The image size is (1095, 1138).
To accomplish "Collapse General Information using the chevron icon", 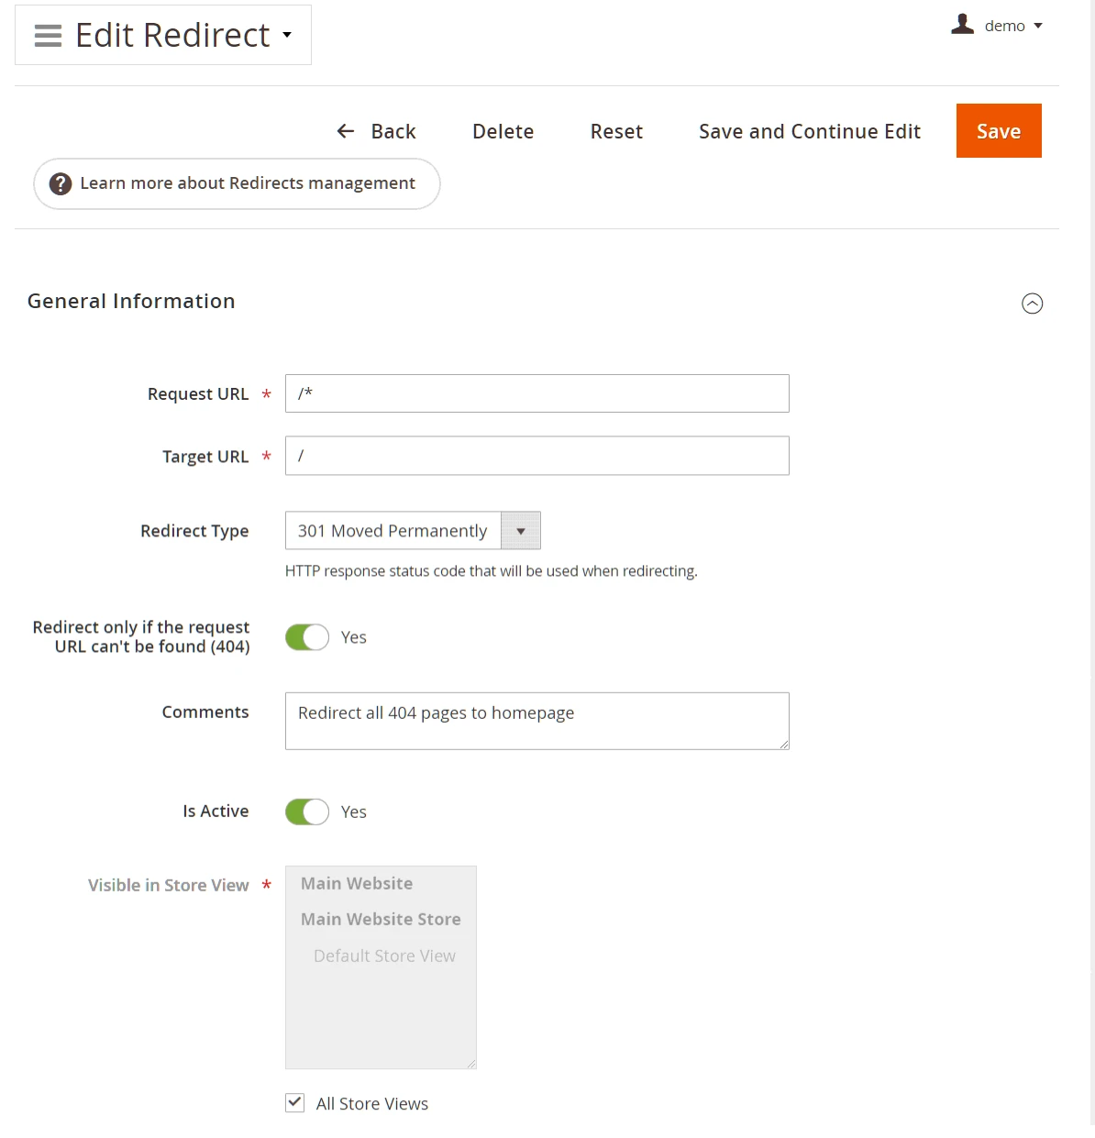I will click(x=1033, y=304).
